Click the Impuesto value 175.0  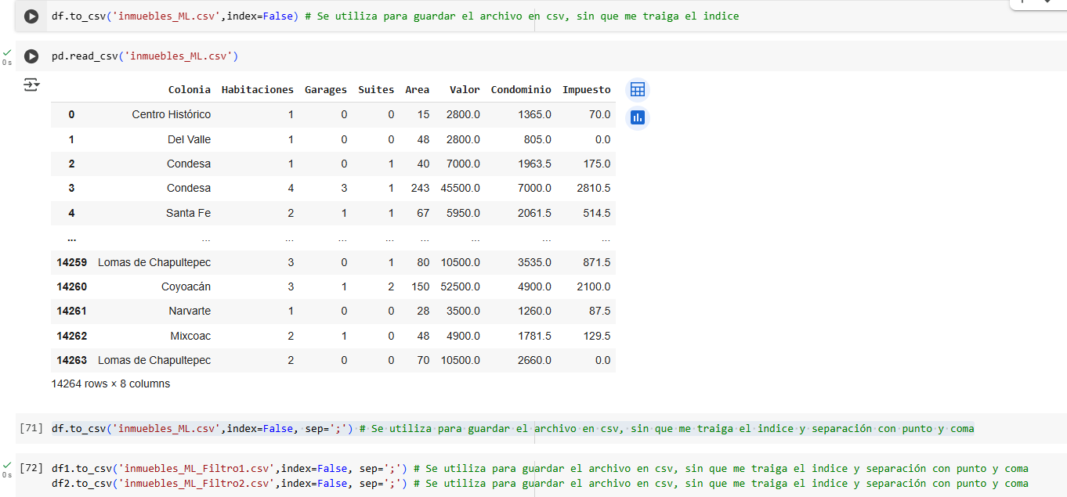click(597, 164)
